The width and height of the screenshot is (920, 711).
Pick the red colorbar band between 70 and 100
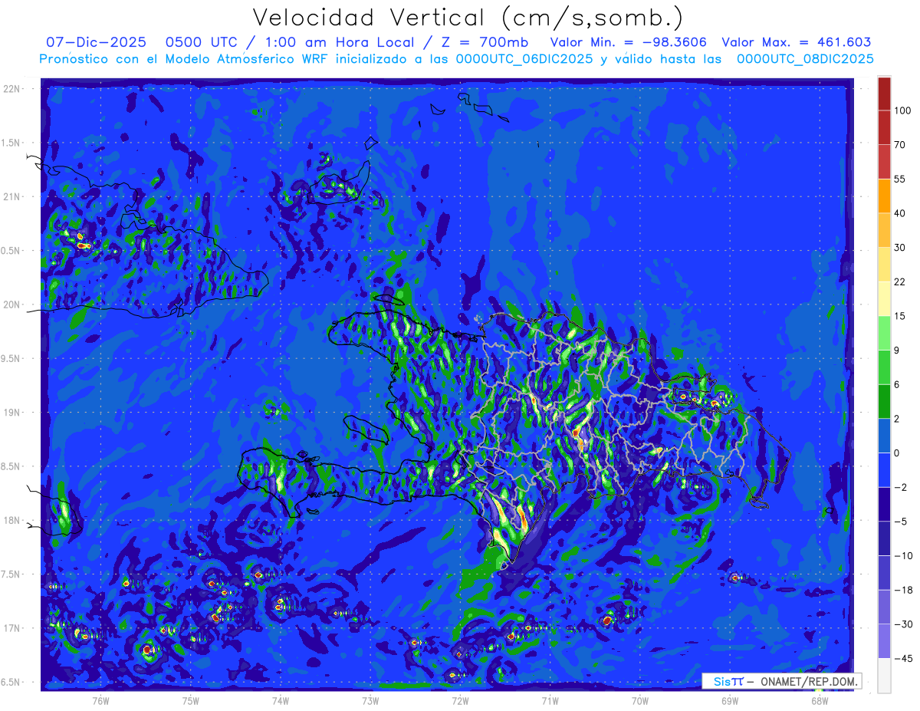click(884, 127)
